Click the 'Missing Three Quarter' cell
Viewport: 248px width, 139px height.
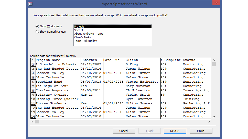pyautogui.click(x=58, y=99)
